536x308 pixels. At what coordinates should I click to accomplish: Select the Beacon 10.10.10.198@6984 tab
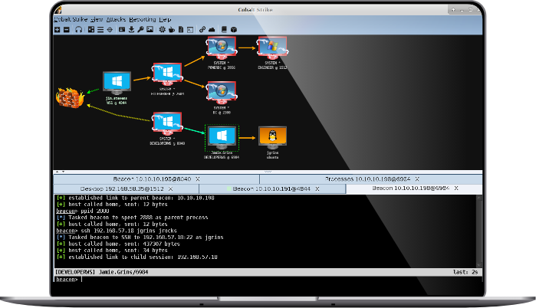[414, 188]
